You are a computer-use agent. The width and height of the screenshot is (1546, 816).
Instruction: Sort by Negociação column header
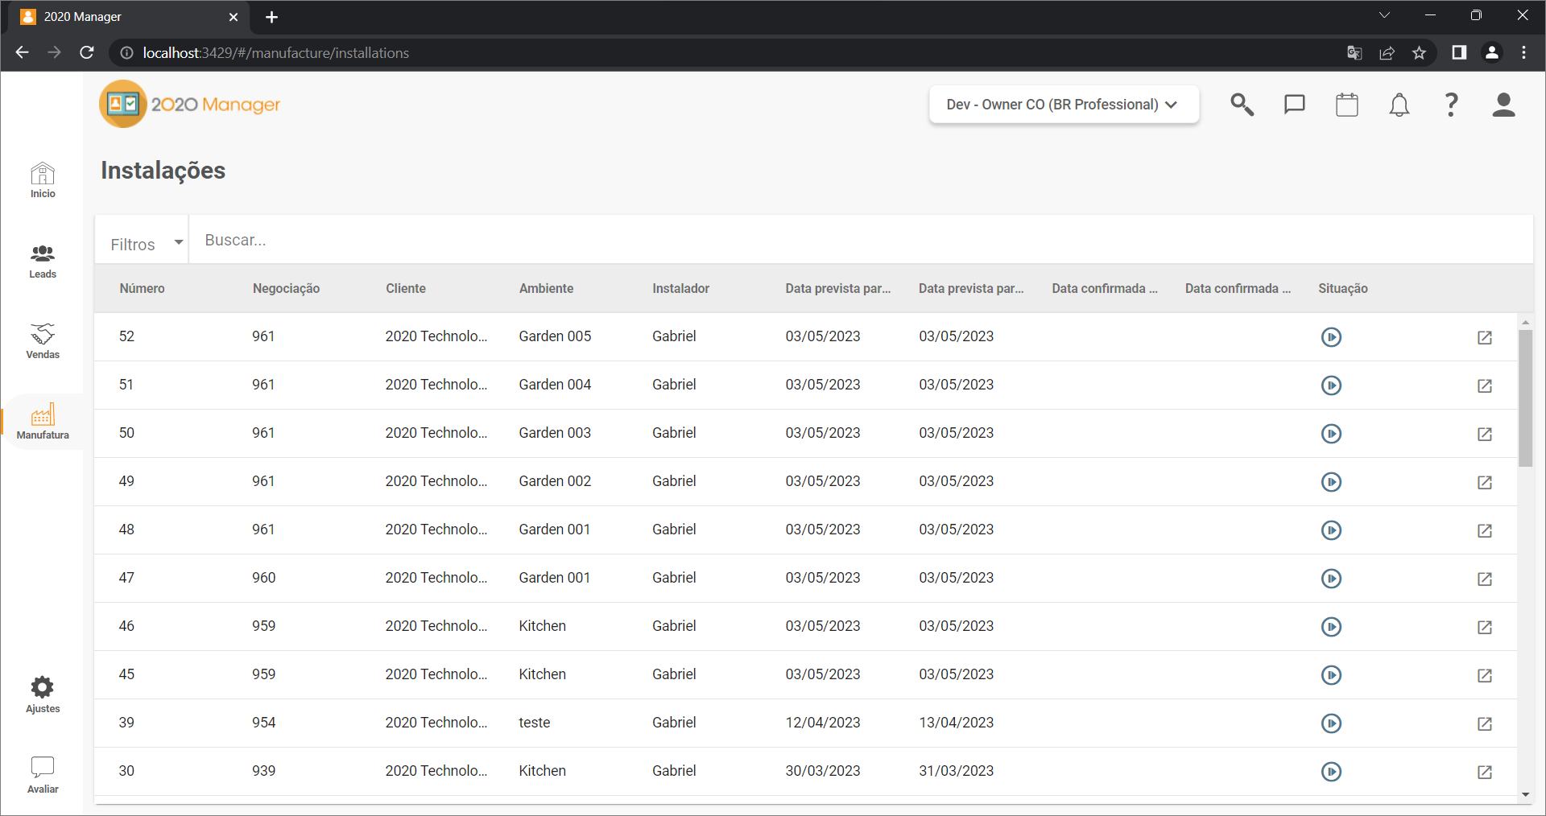pos(286,288)
